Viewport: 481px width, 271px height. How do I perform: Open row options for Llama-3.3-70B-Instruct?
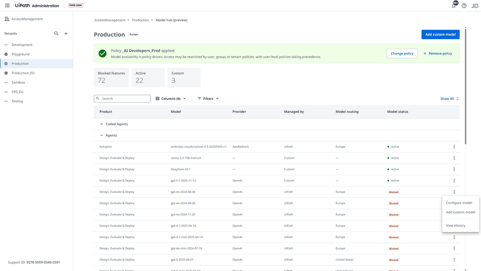pyautogui.click(x=454, y=158)
